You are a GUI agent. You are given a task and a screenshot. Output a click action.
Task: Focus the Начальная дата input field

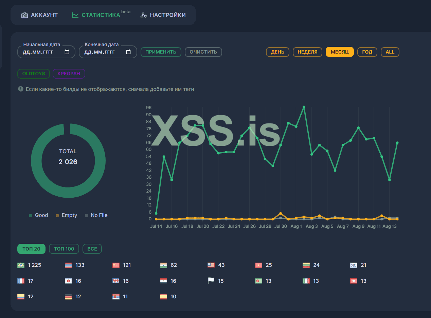coord(46,52)
